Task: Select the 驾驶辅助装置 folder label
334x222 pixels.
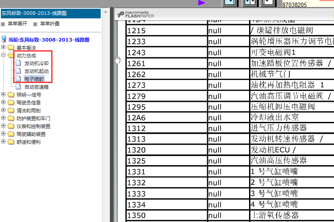Action: pos(31,134)
